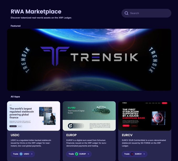
Task: Click the arrow icon next to EUROP
Action: point(88,154)
